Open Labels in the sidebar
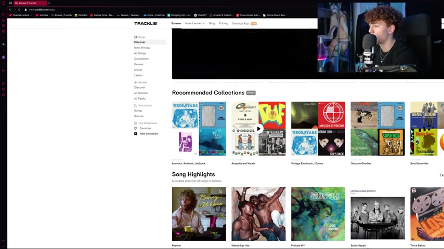 point(138,75)
